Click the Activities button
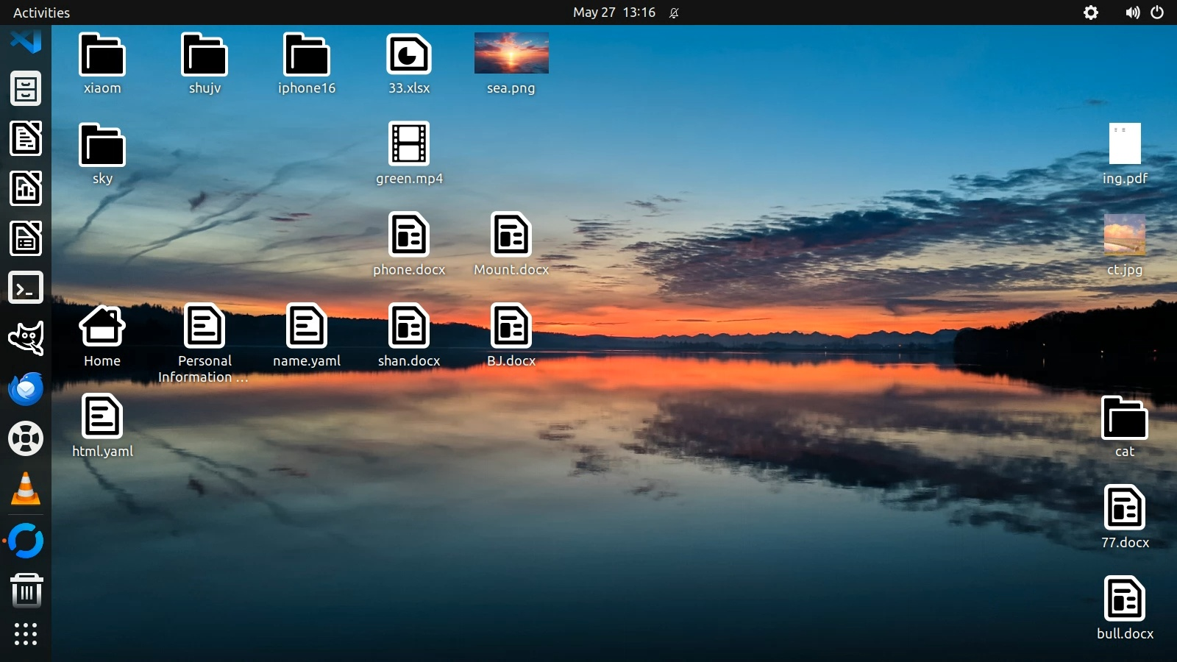This screenshot has width=1177, height=662. click(41, 13)
